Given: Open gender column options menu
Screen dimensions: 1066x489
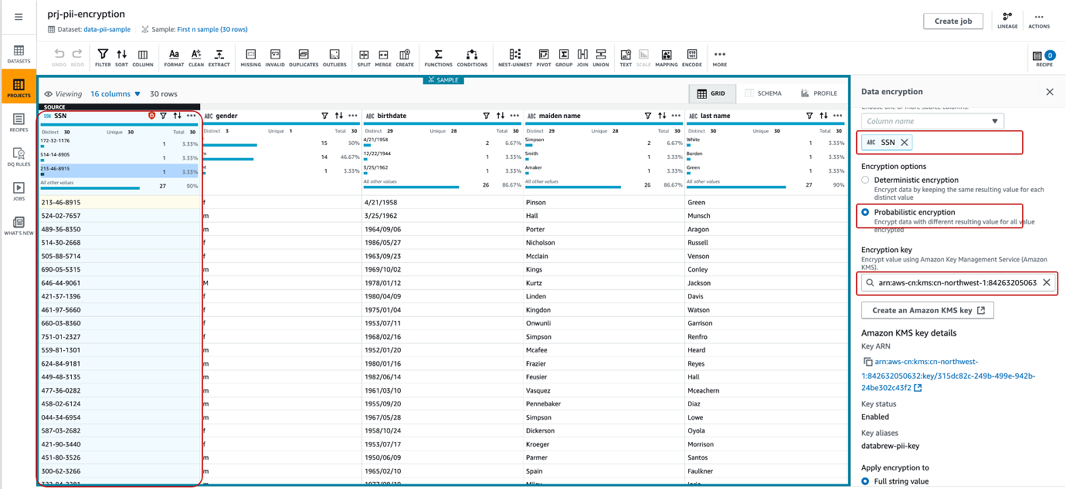Looking at the screenshot, I should pos(353,116).
